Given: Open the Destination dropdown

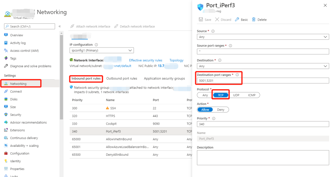Looking at the screenshot, I should [x=263, y=66].
